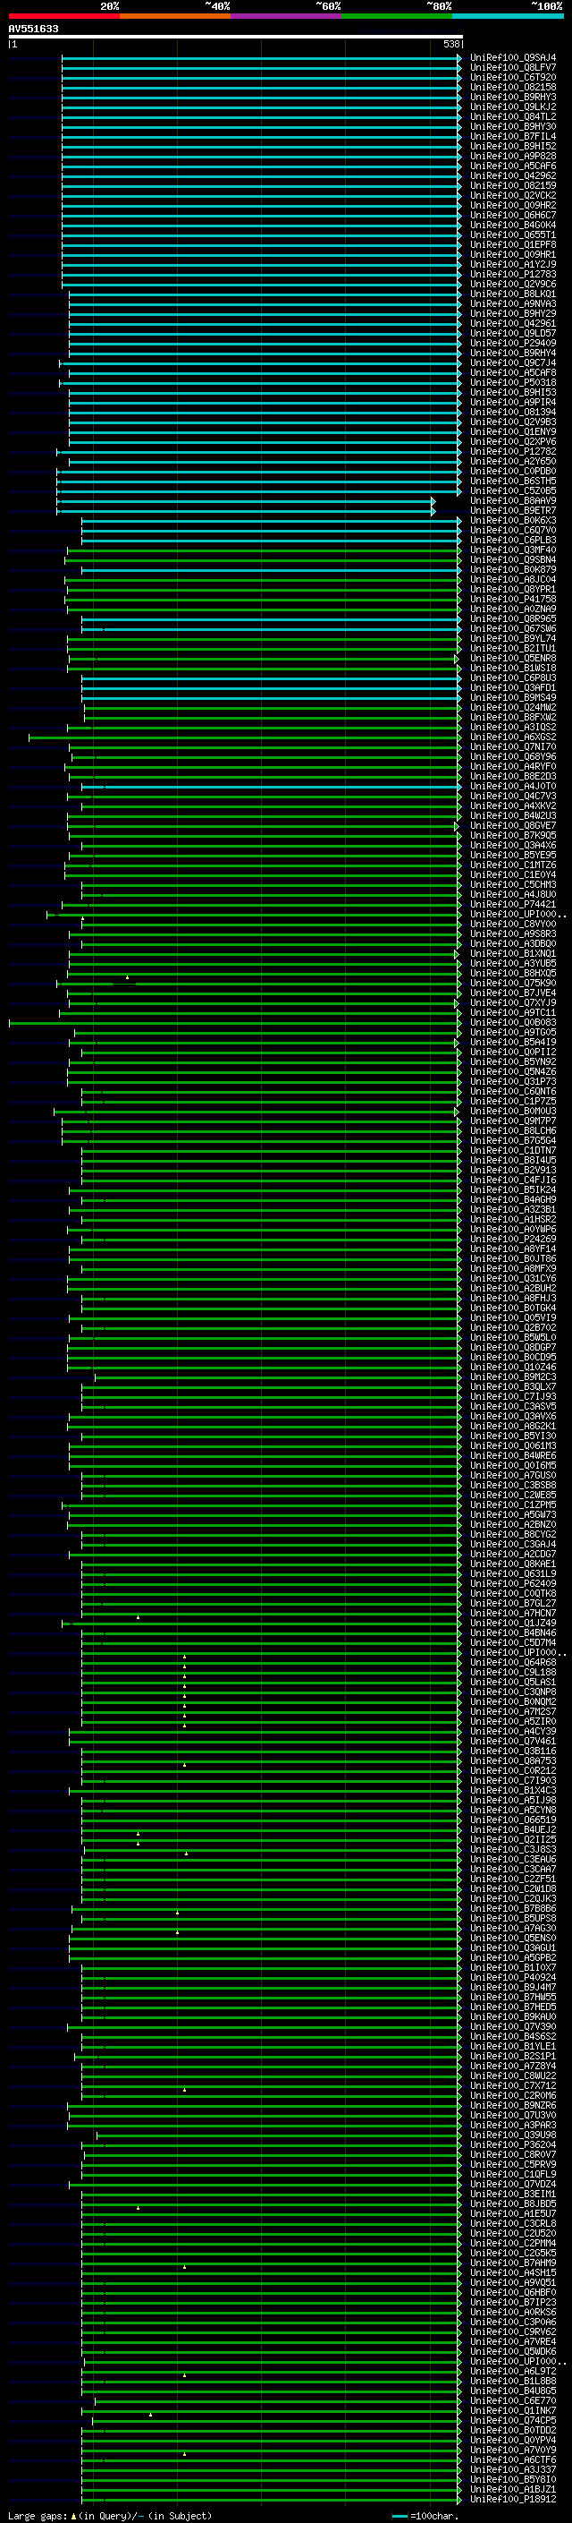Click label UniRef100_O66519
The image size is (572, 2523).
512,1820
